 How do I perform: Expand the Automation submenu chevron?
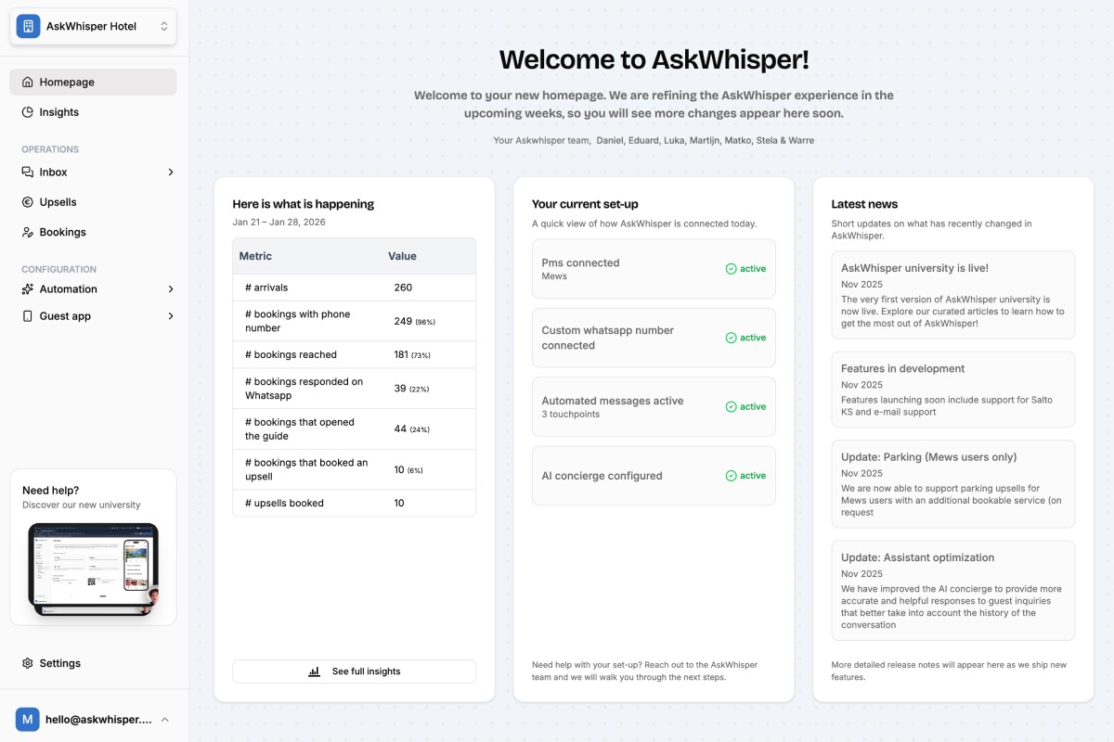click(x=171, y=289)
